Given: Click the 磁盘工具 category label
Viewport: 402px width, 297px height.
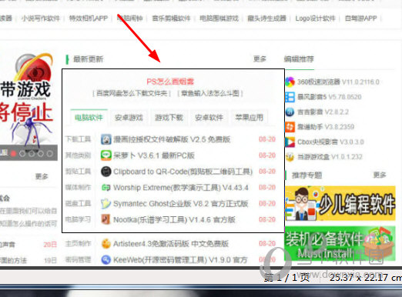Looking at the screenshot, I should [79, 204].
